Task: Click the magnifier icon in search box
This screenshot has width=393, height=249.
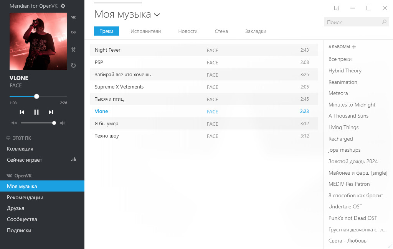Action: click(x=384, y=22)
